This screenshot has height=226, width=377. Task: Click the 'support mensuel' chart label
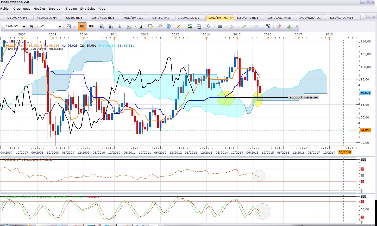click(304, 97)
